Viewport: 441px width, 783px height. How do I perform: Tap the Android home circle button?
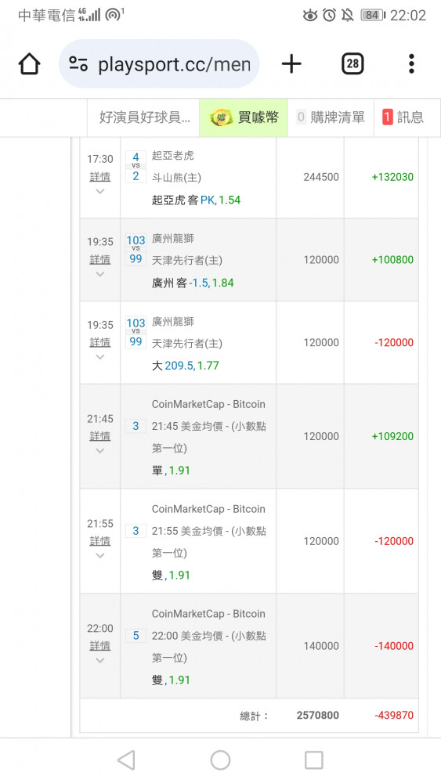pos(220,760)
